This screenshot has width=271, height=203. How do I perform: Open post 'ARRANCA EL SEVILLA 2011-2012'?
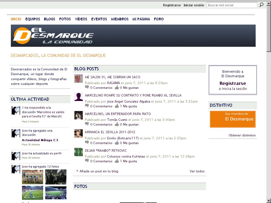pyautogui.click(x=110, y=132)
